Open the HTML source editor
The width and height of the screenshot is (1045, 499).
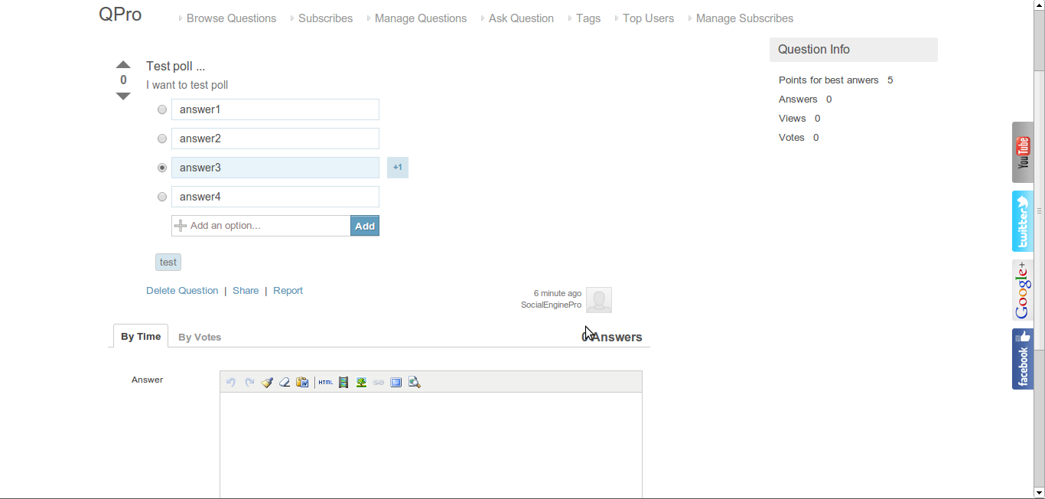tap(326, 382)
